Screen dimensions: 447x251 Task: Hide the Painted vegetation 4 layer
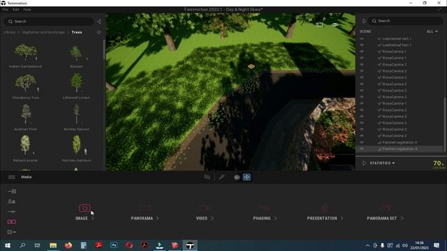pos(362,149)
